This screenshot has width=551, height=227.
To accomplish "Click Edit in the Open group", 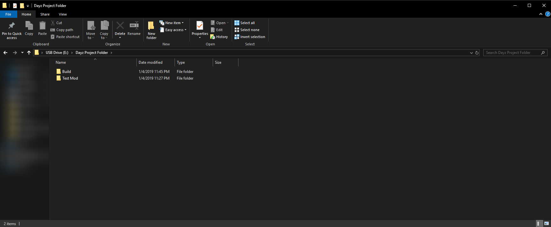I will point(217,30).
